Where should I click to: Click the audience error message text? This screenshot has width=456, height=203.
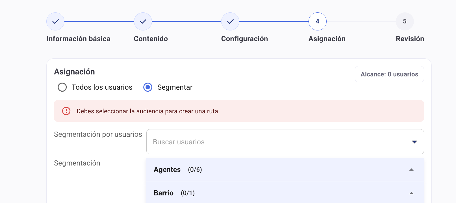click(x=147, y=111)
